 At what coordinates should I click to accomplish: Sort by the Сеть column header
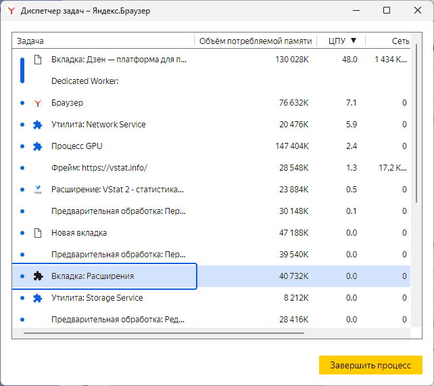coord(400,41)
